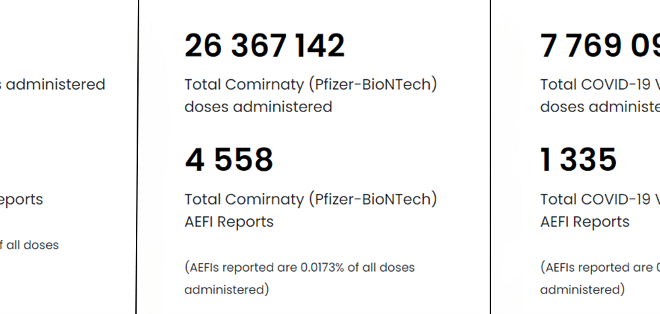Click 'administered)' ending the right card note

pos(581,290)
